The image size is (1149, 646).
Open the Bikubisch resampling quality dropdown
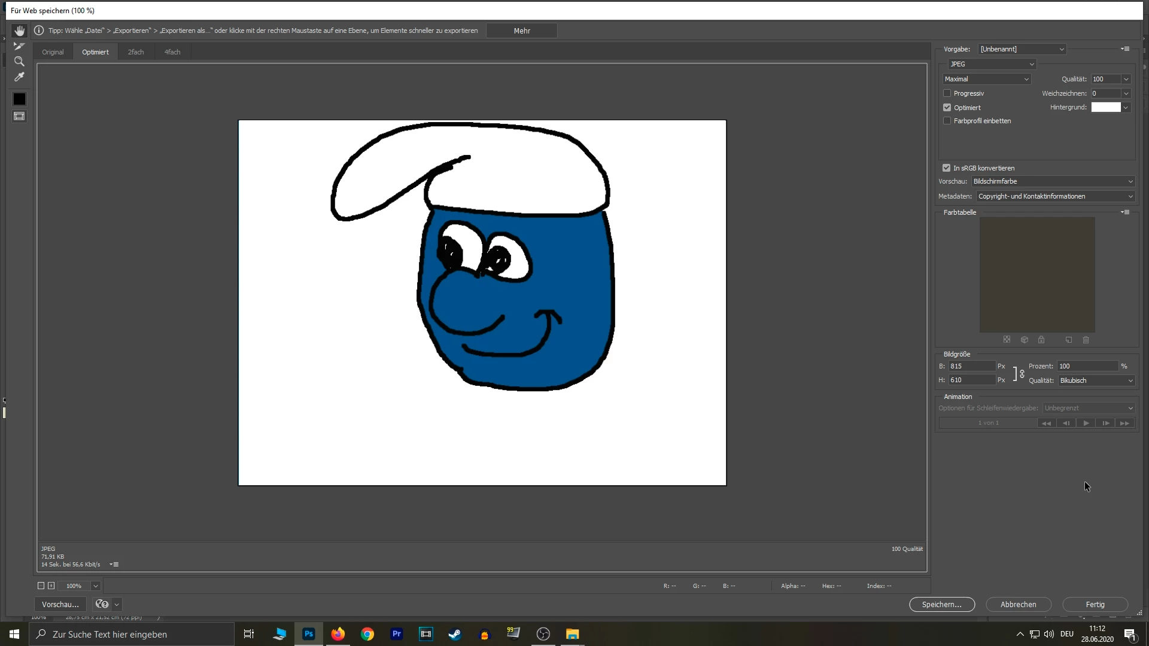[x=1096, y=380]
